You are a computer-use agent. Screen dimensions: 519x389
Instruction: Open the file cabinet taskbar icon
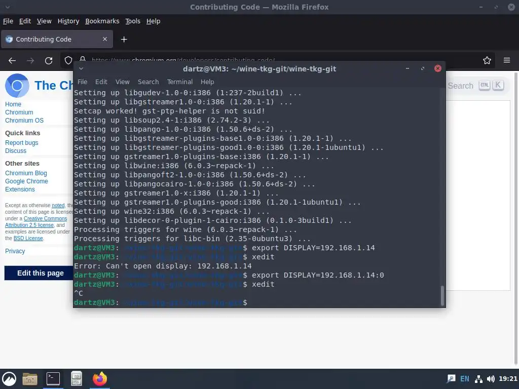[x=77, y=379]
